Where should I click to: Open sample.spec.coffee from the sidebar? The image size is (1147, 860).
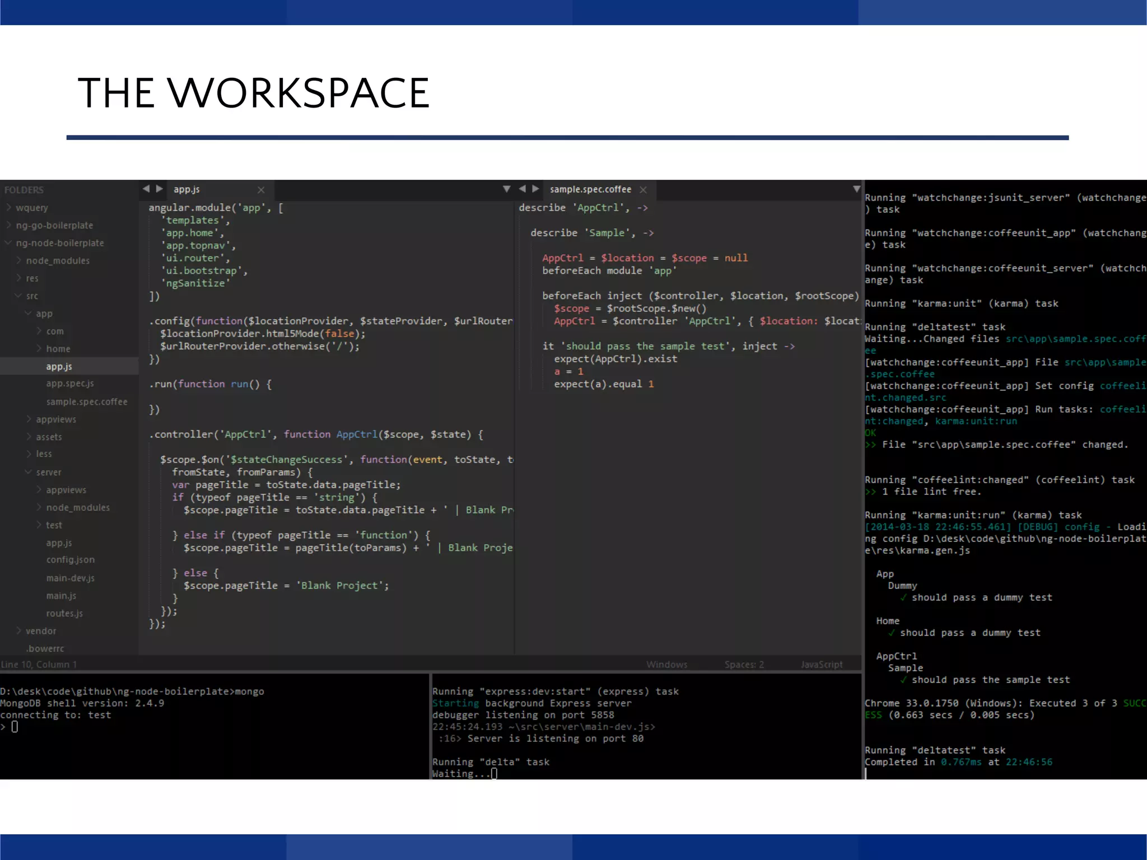(x=86, y=401)
